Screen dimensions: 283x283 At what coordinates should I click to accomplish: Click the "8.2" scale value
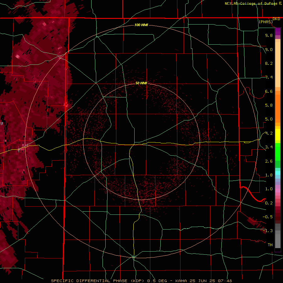[269, 63]
